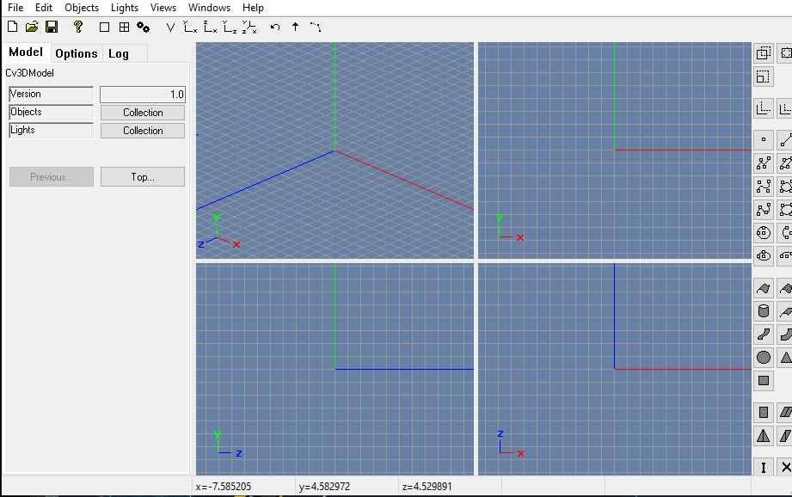Select the three-axis perspective view icon
This screenshot has height=497, width=792.
pyautogui.click(x=249, y=28)
